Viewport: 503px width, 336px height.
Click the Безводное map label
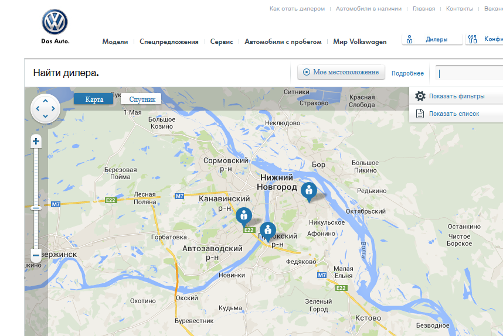point(433,325)
